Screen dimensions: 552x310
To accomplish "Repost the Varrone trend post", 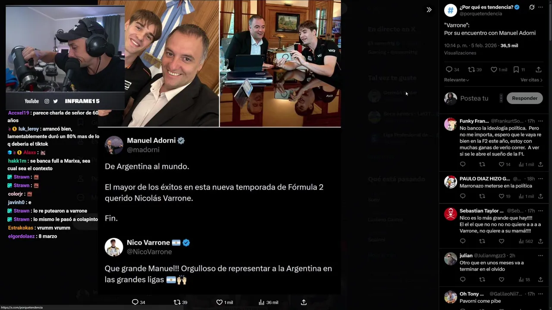I will pyautogui.click(x=471, y=69).
